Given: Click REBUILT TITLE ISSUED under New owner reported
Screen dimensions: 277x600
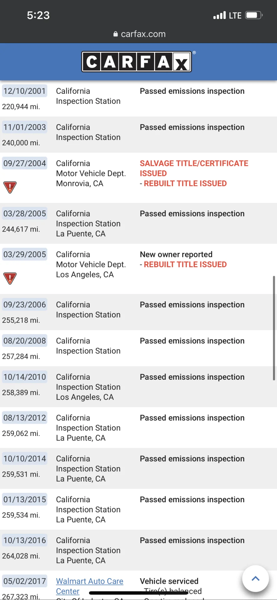Looking at the screenshot, I should pyautogui.click(x=185, y=264).
